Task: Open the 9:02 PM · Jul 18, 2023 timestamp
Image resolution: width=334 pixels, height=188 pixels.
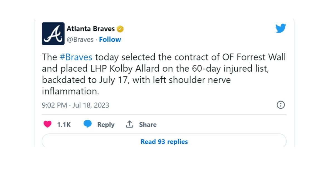Action: click(75, 105)
